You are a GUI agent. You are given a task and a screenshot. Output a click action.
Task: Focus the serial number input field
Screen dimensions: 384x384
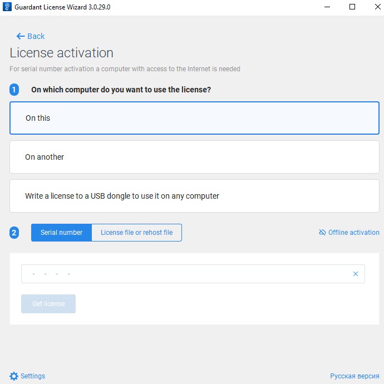[x=184, y=274]
